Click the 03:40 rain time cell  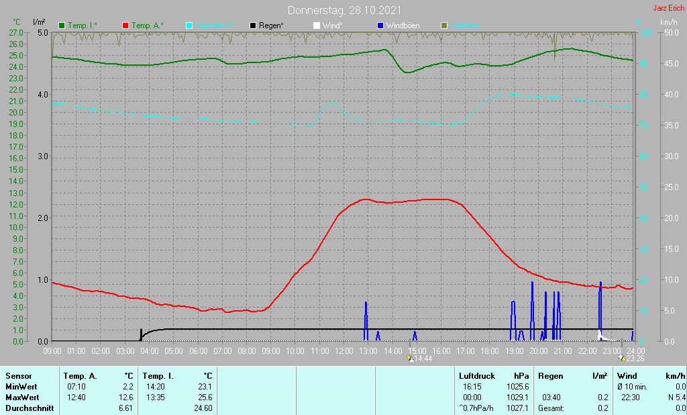(551, 398)
